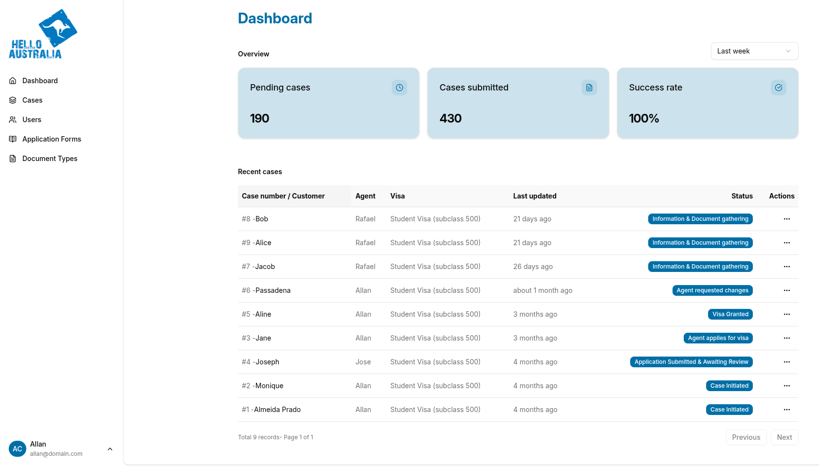
Task: Click the Next pagination button
Action: point(784,437)
